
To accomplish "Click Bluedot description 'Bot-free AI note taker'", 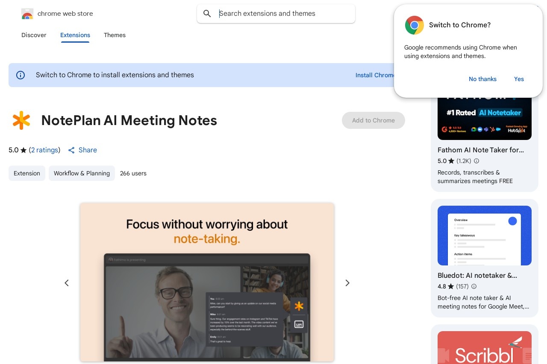I will coord(483,302).
